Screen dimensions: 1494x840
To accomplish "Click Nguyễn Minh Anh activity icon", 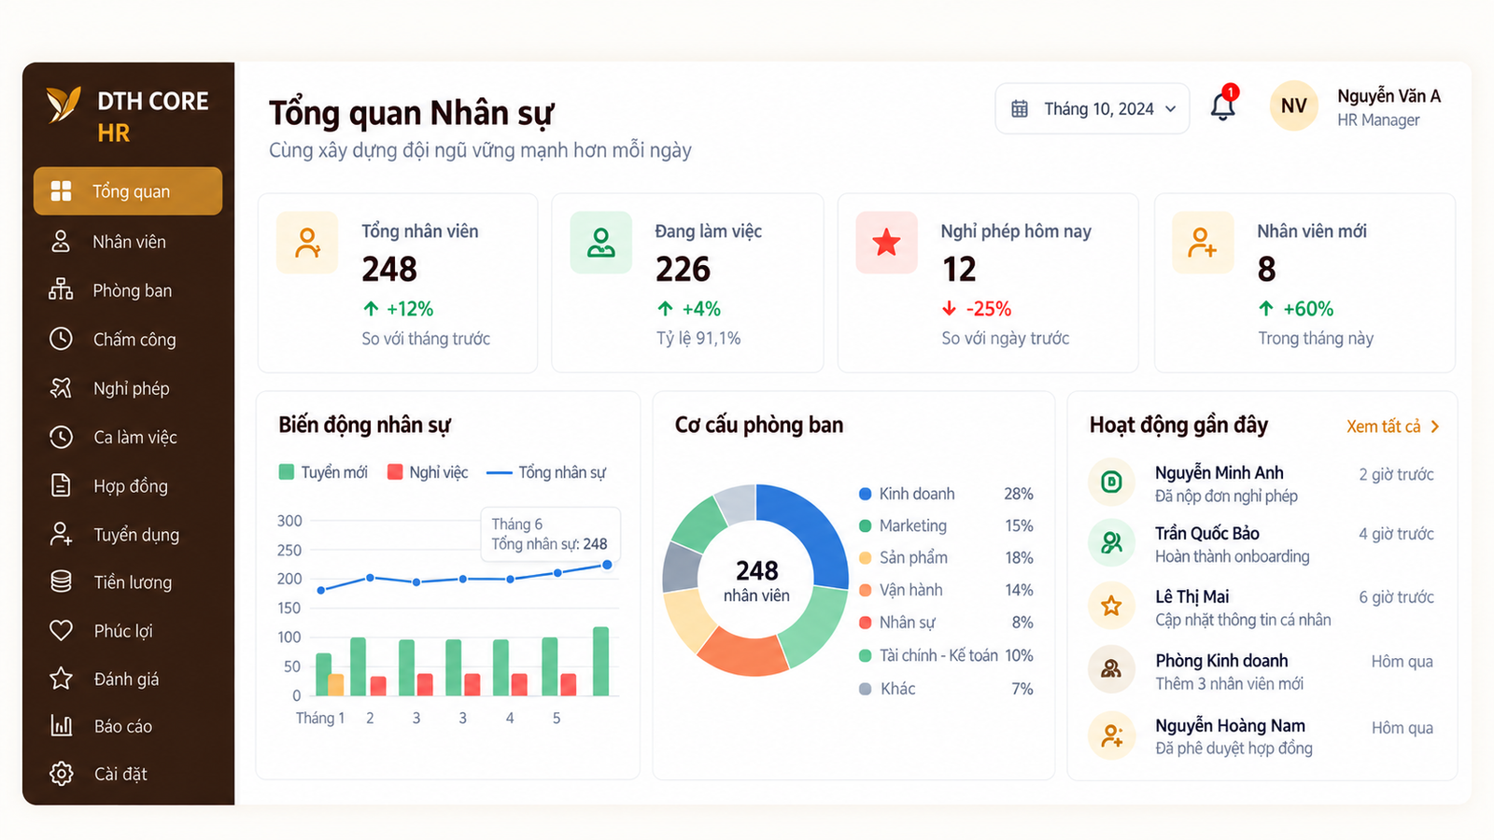I will [1111, 482].
